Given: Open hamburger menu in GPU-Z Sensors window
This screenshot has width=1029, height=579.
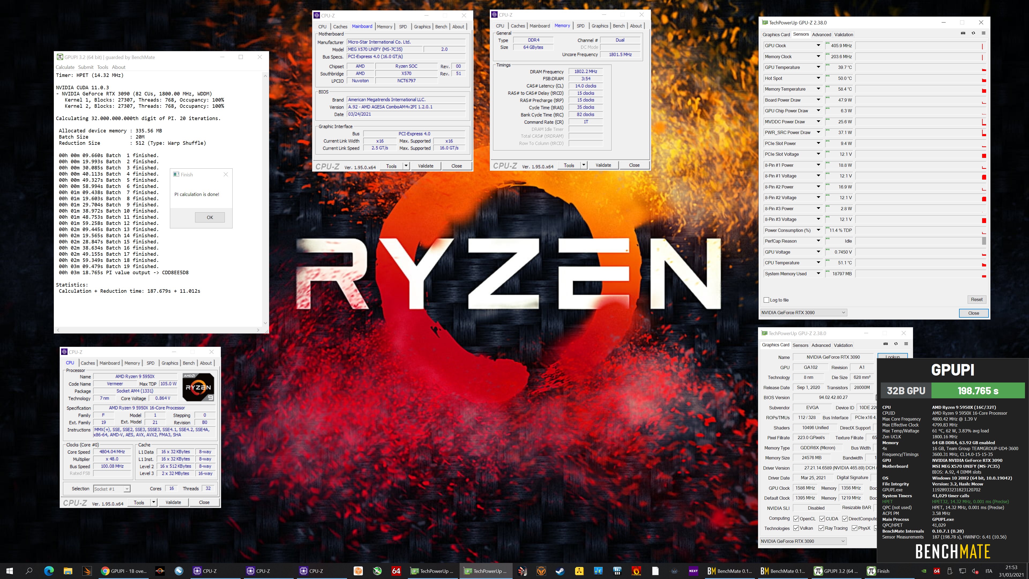Looking at the screenshot, I should point(983,33).
